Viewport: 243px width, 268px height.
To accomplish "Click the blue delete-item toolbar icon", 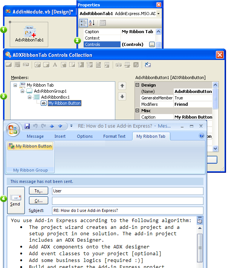I will (148, 65).
